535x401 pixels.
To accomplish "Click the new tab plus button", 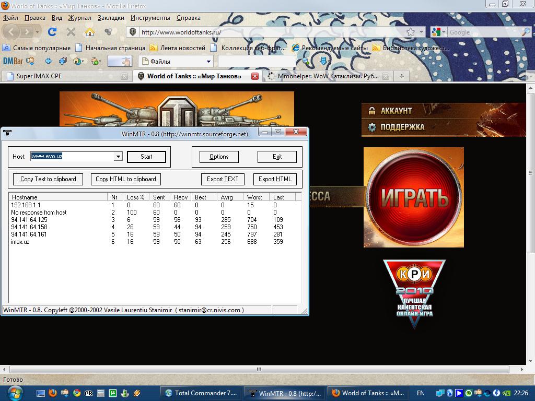I will tap(402, 76).
